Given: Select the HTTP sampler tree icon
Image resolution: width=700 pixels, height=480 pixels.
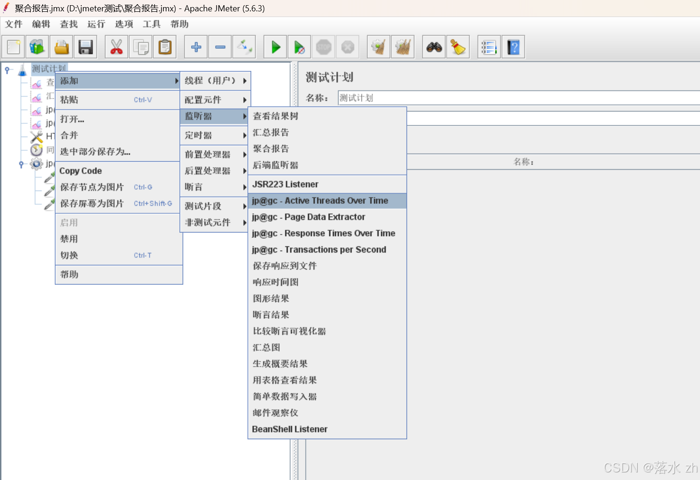Looking at the screenshot, I should pos(36,137).
